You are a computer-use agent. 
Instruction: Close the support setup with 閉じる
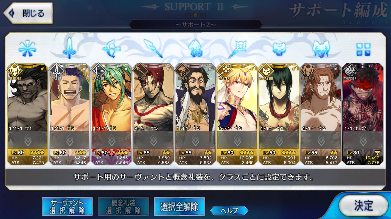[x=28, y=13]
